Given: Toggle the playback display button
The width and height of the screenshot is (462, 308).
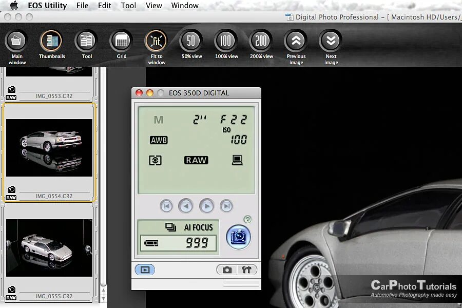Looking at the screenshot, I should point(145,269).
